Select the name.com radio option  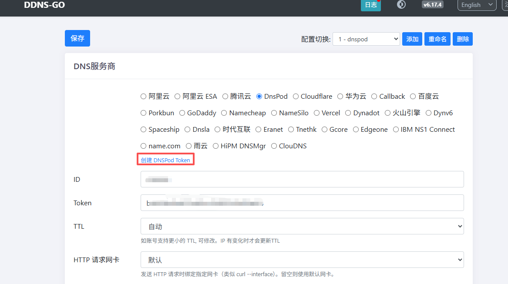143,146
